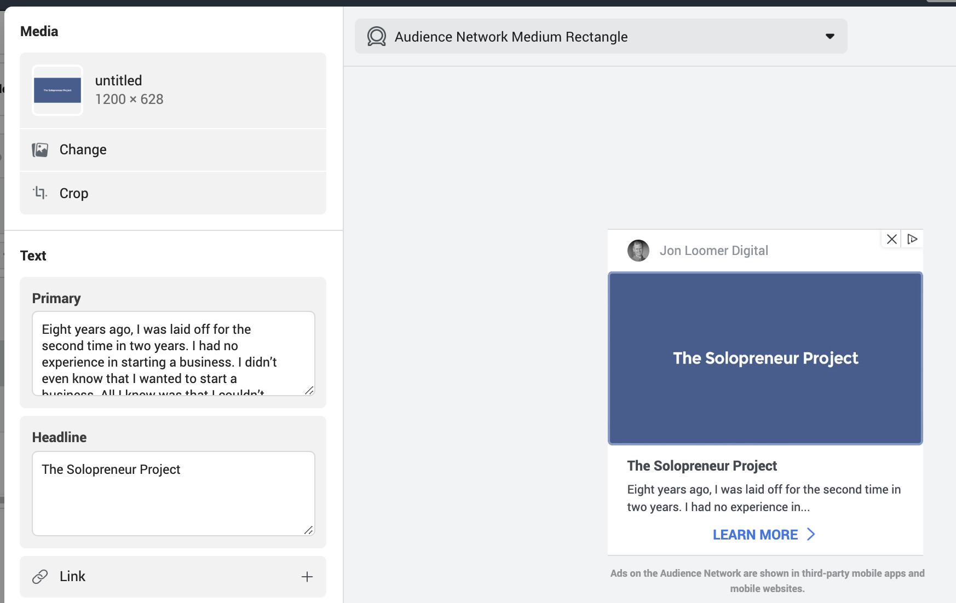Click the Jon Loomer Digital profile avatar

pos(638,251)
